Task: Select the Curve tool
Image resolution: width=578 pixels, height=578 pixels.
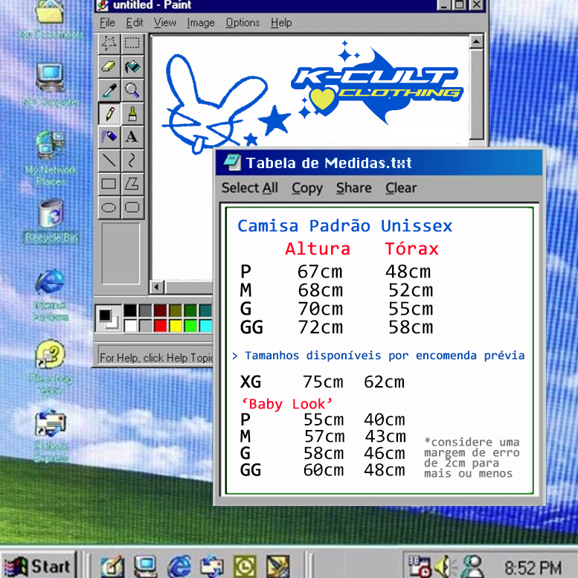Action: [132, 160]
